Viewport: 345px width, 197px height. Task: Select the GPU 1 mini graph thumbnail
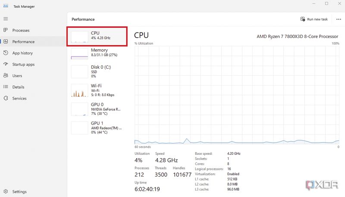[80, 128]
